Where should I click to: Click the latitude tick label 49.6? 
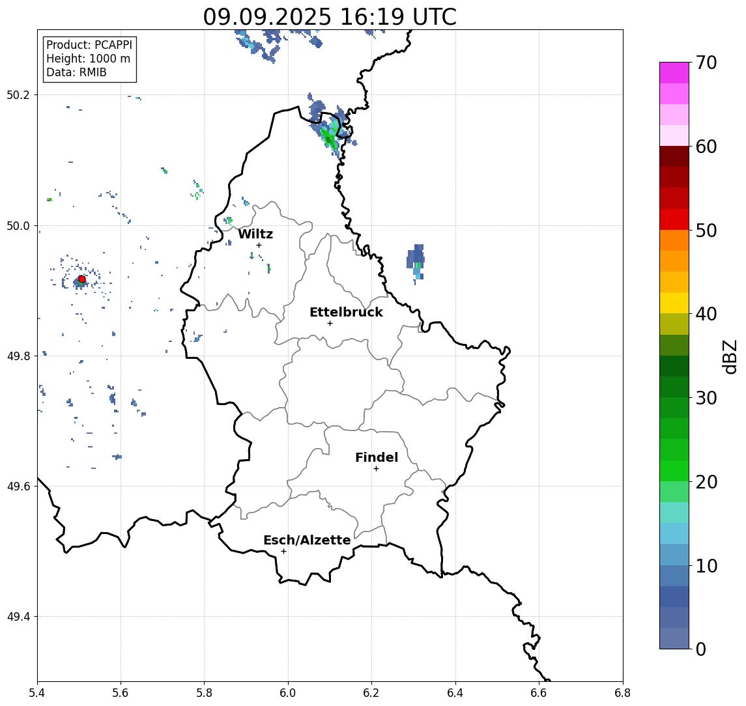pyautogui.click(x=18, y=487)
